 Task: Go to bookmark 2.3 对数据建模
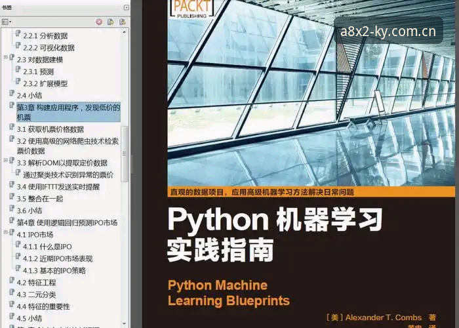pos(40,60)
